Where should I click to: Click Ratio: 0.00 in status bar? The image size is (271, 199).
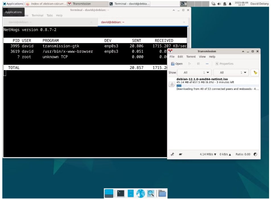click(243, 154)
